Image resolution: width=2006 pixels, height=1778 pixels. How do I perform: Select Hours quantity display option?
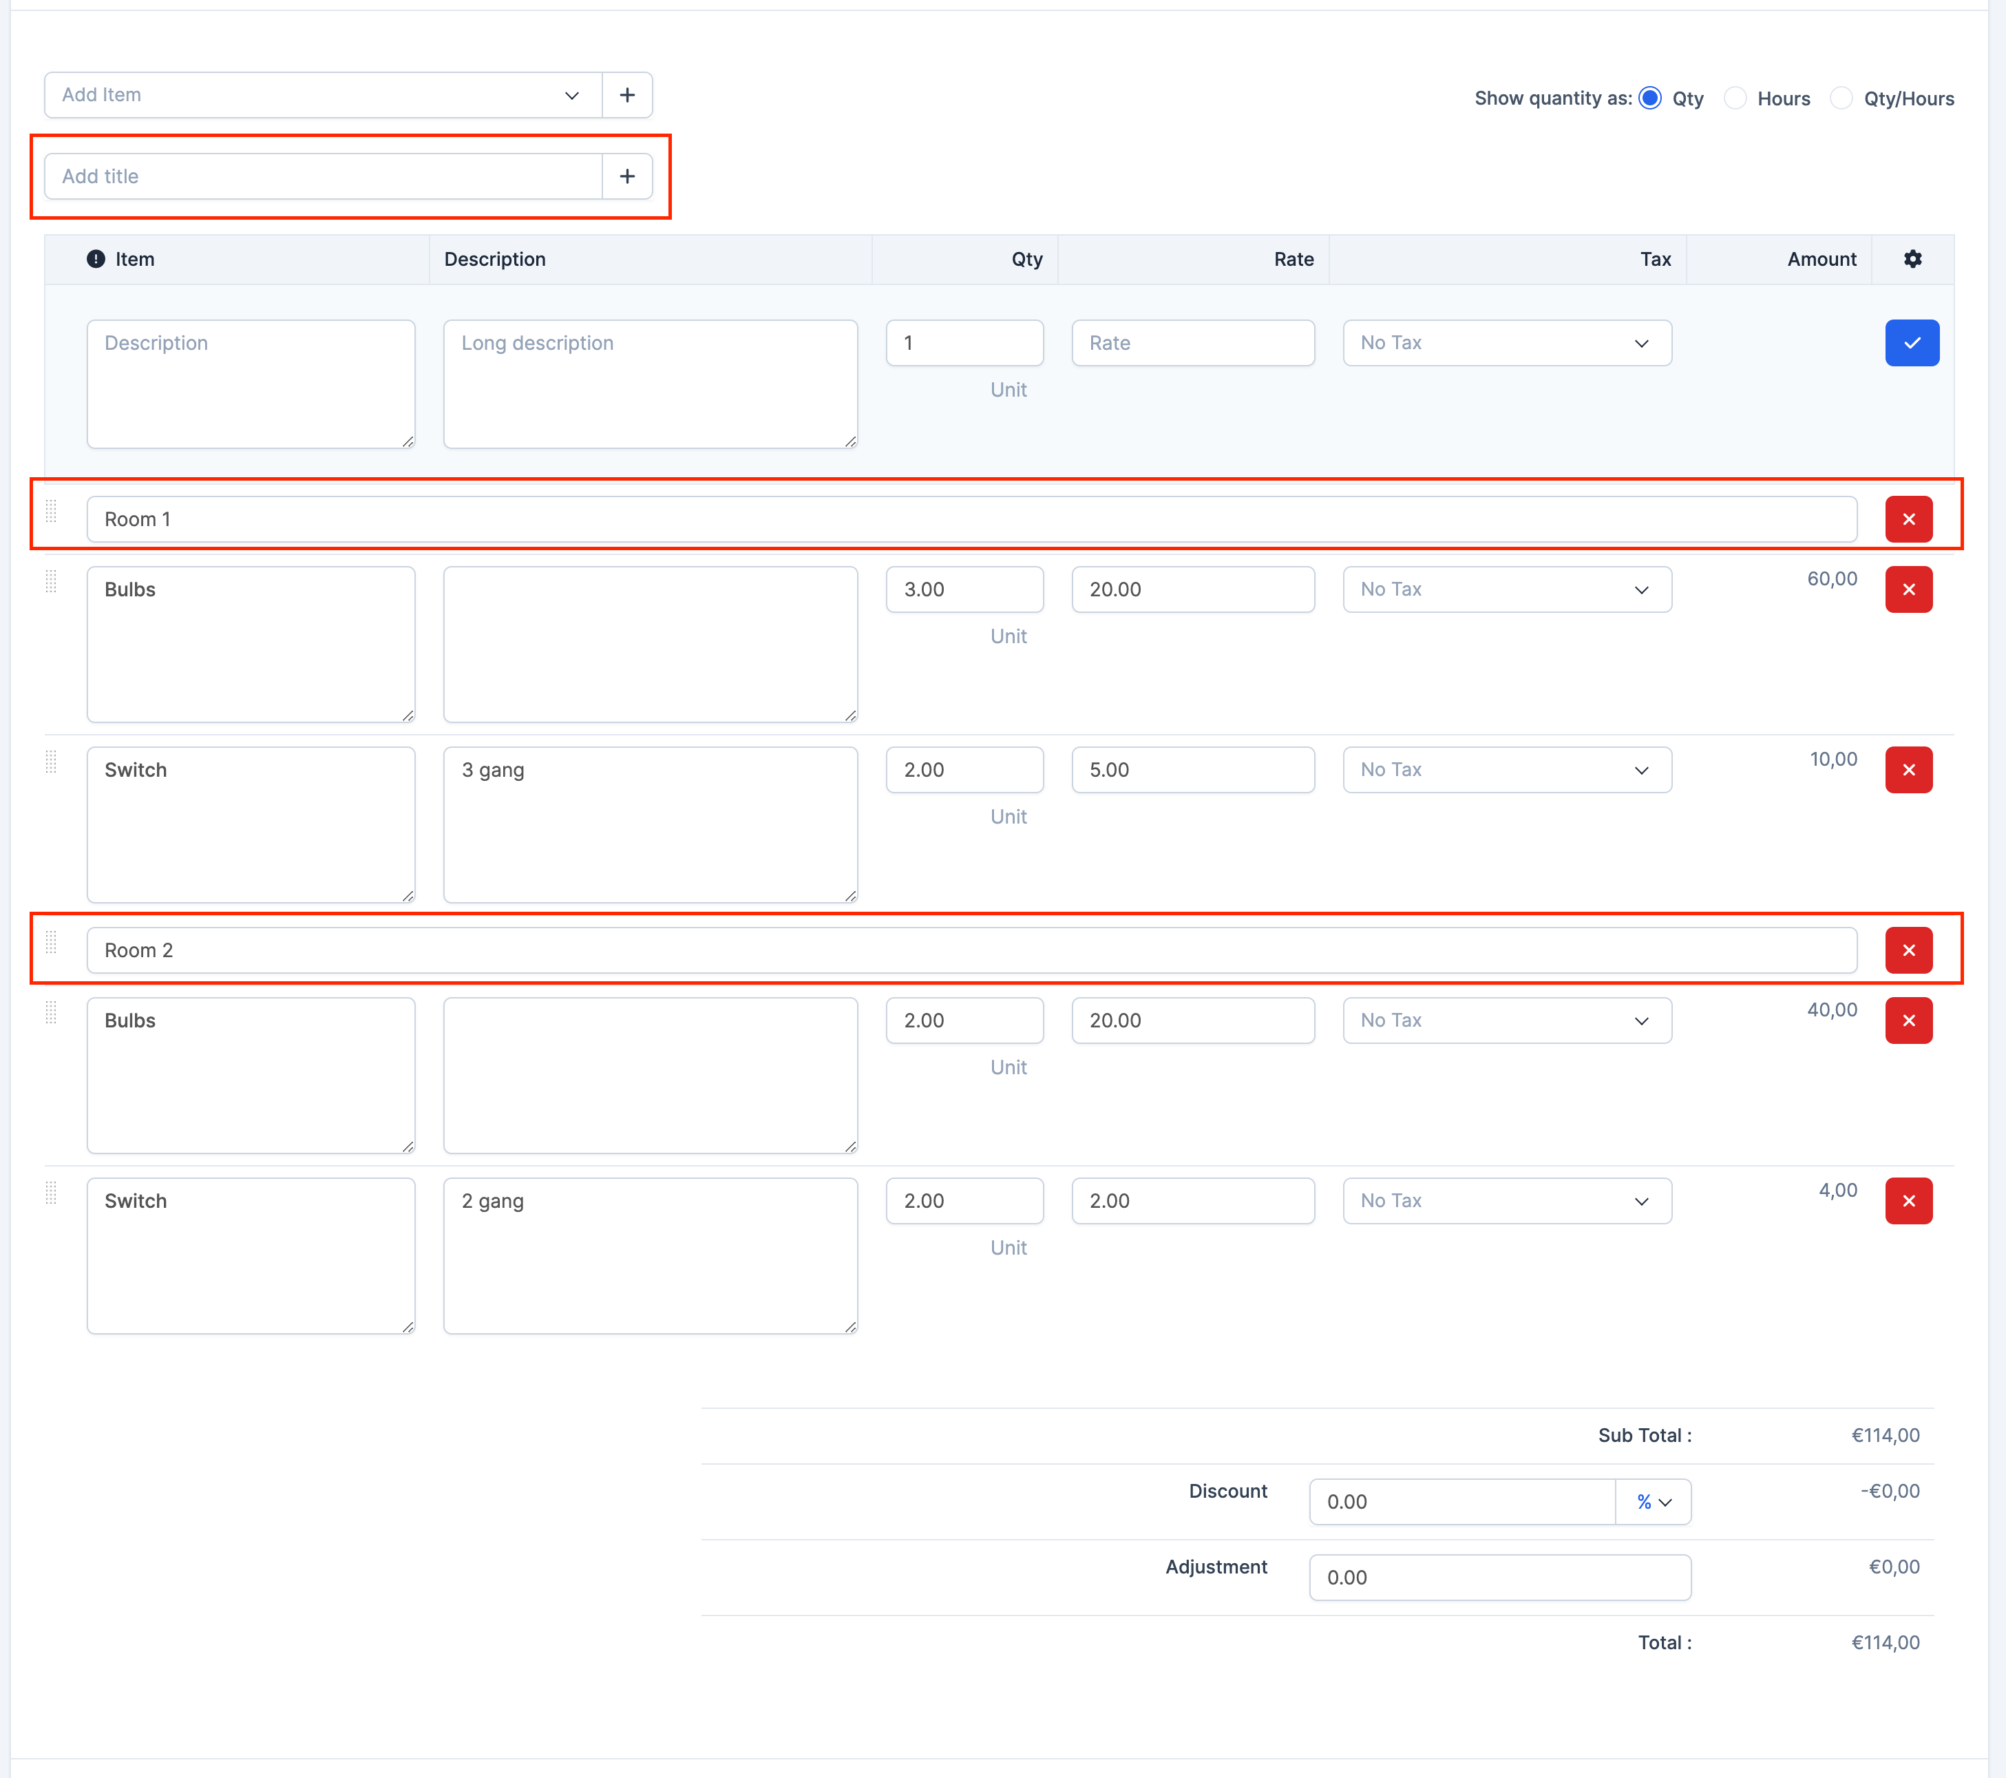[x=1735, y=98]
